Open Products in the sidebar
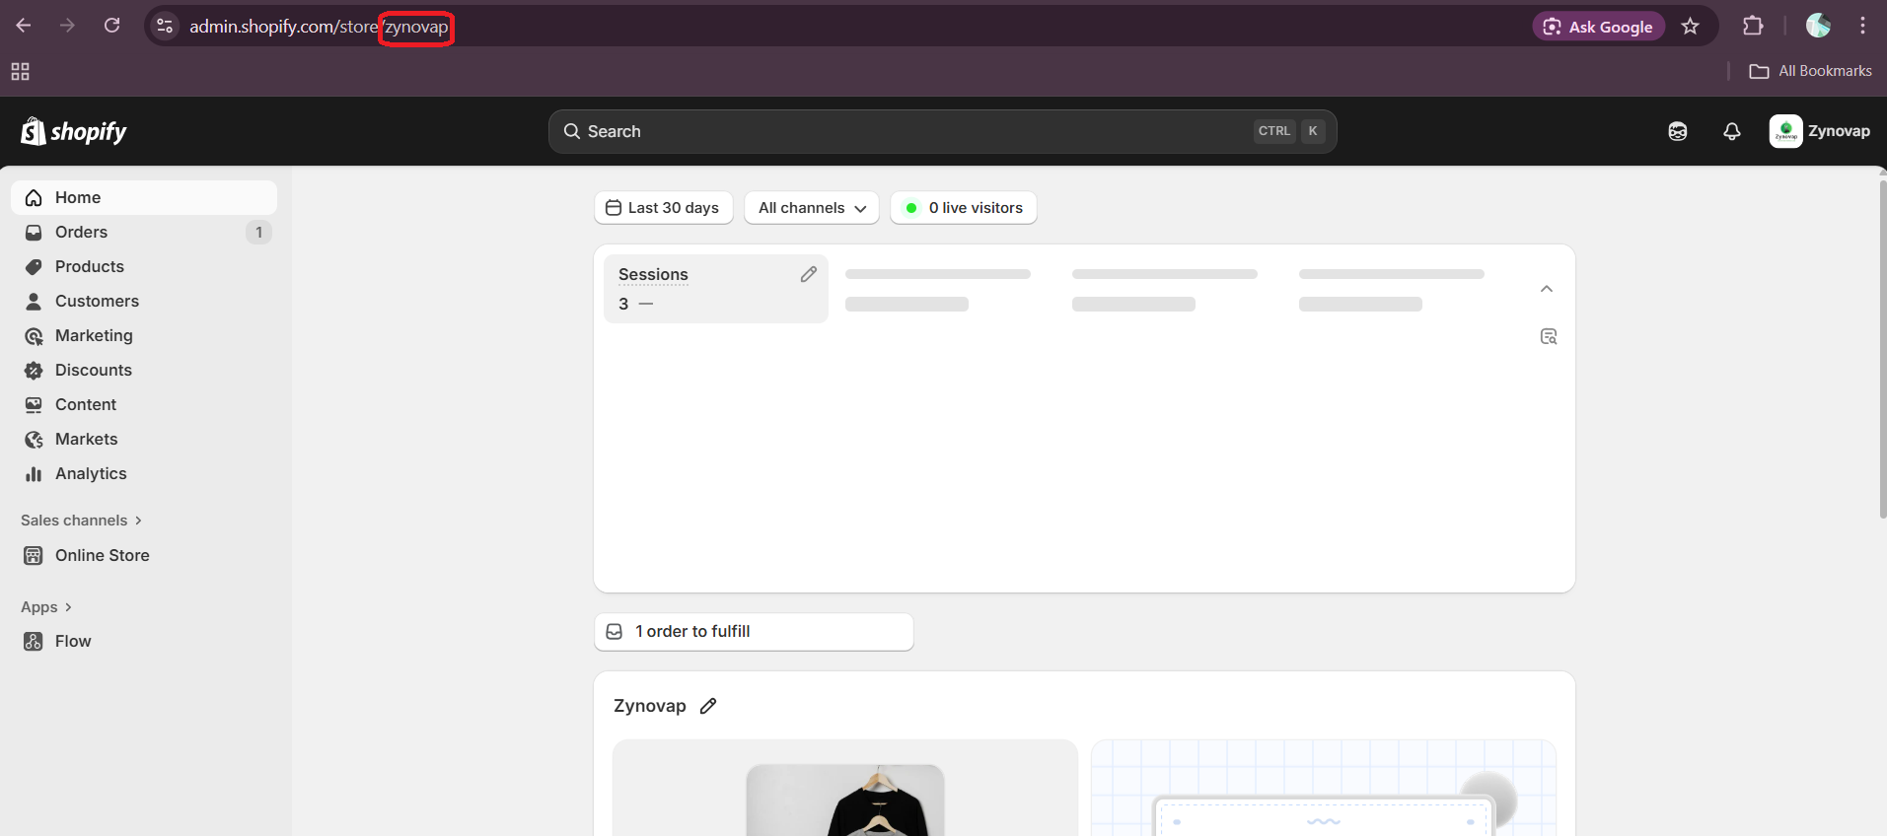Viewport: 1887px width, 836px height. point(144,266)
